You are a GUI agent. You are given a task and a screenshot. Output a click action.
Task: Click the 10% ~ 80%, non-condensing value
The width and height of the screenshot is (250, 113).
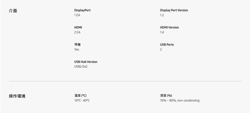(180, 101)
